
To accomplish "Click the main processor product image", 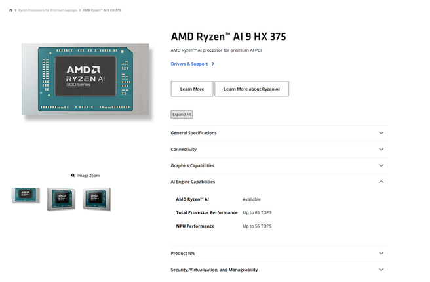I will pos(86,79).
